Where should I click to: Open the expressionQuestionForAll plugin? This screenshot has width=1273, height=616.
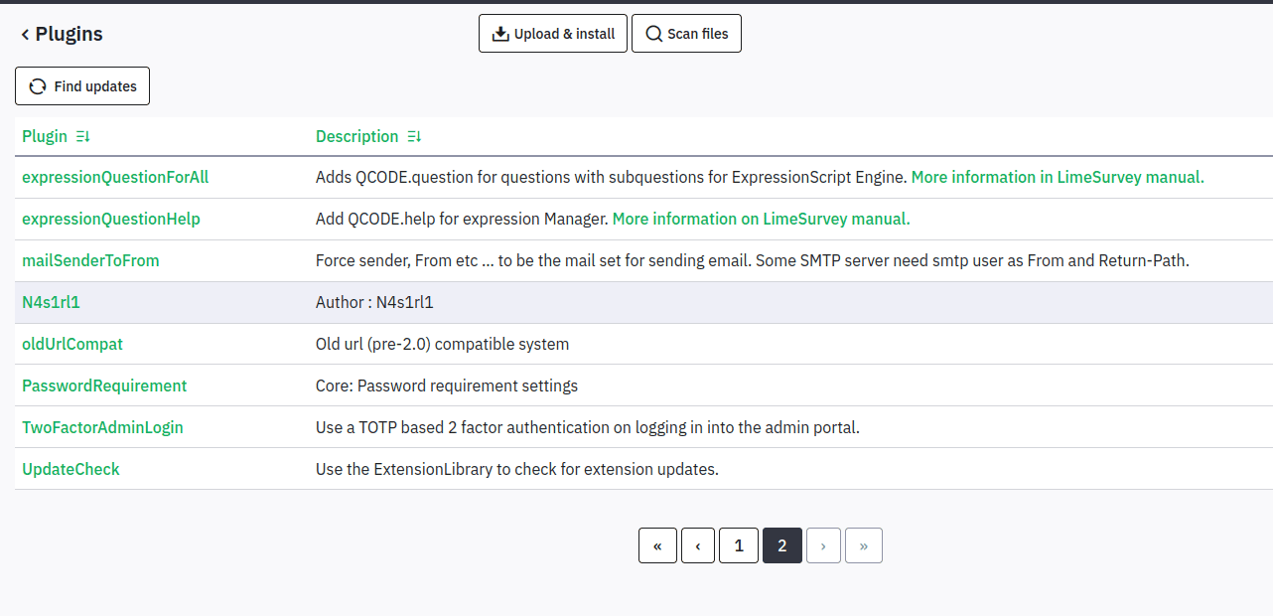pos(115,177)
